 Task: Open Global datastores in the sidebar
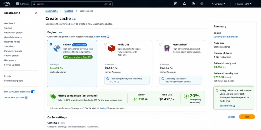(13, 37)
